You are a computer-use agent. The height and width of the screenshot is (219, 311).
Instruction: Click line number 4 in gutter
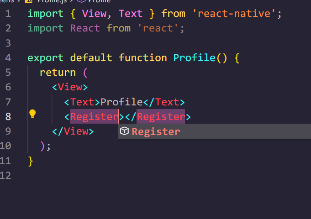coord(8,58)
